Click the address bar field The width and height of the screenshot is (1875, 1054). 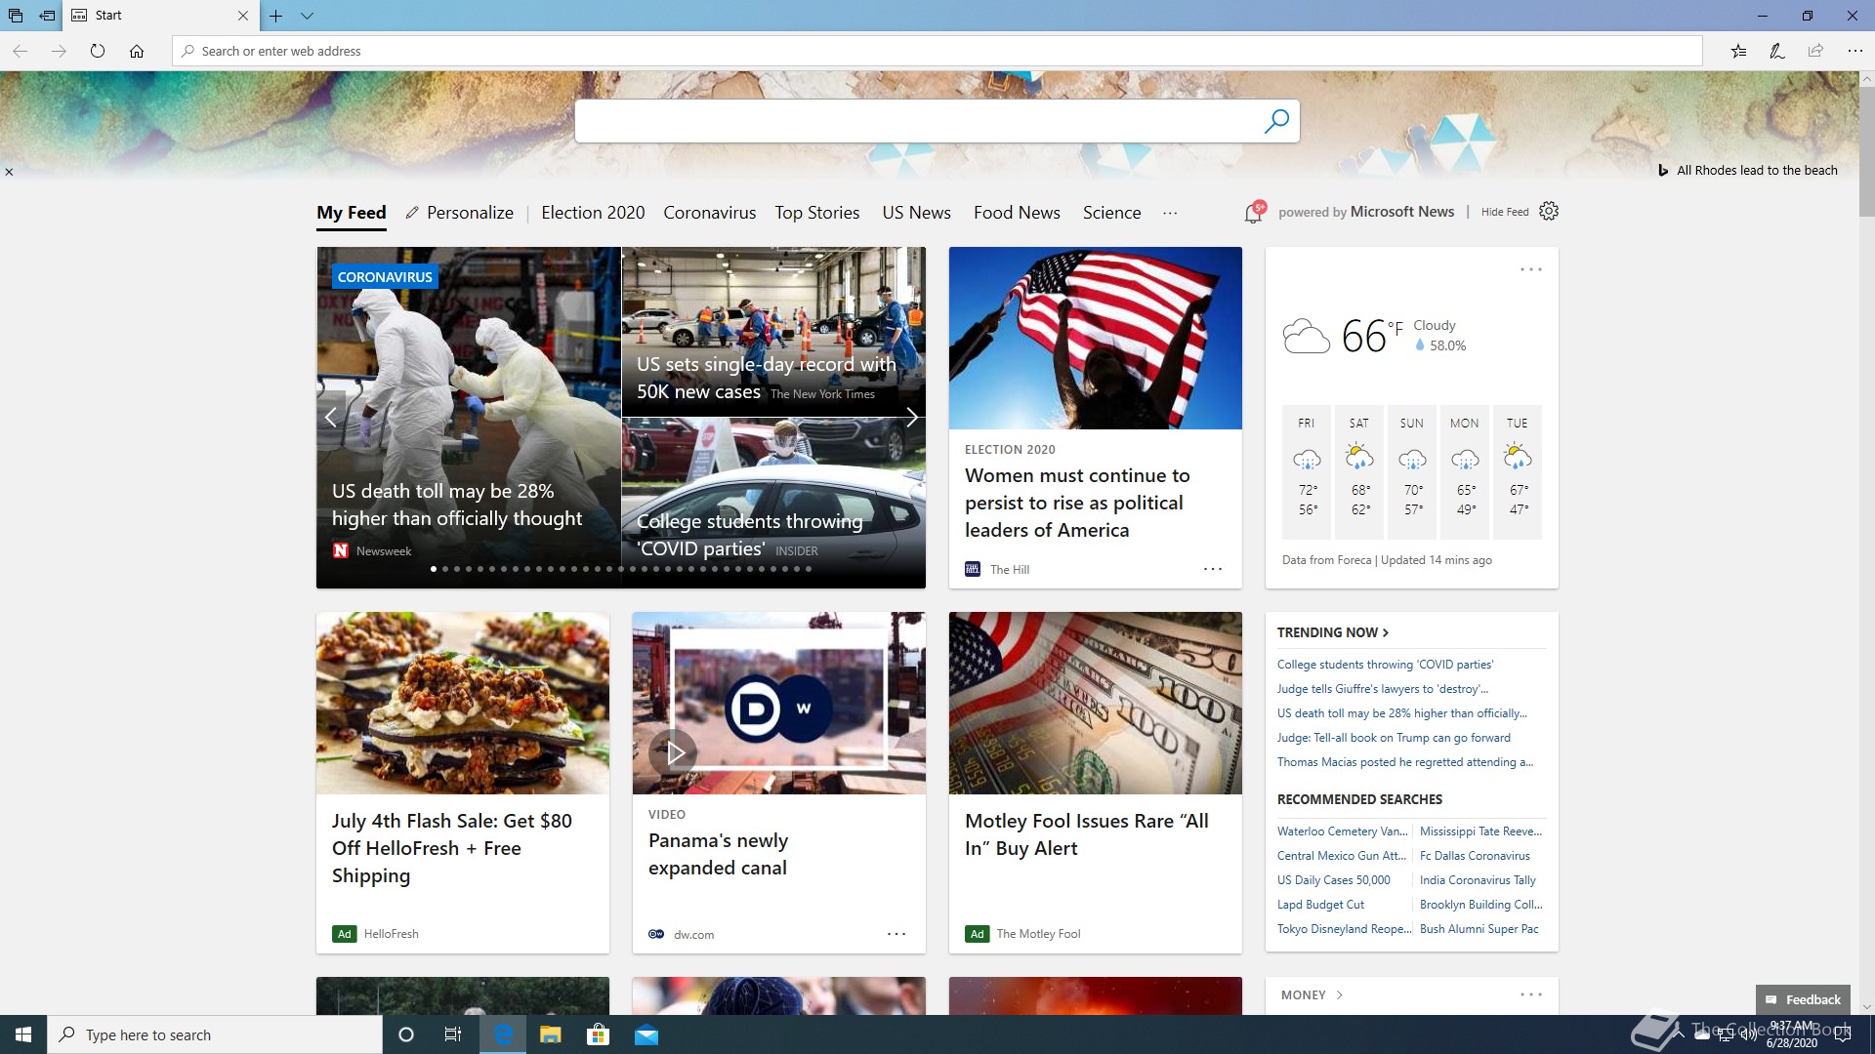[x=937, y=51]
